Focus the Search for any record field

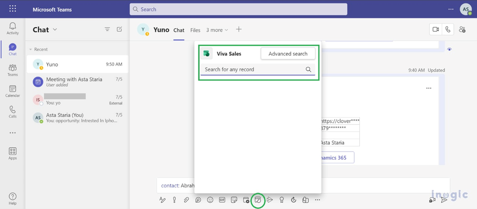click(258, 69)
